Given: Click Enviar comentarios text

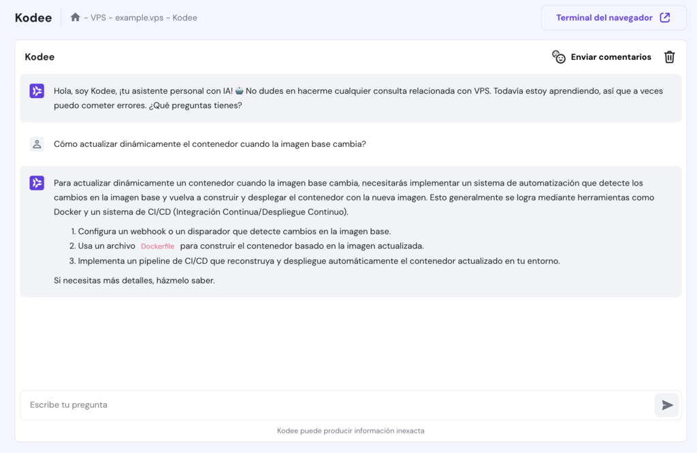Looking at the screenshot, I should (611, 57).
